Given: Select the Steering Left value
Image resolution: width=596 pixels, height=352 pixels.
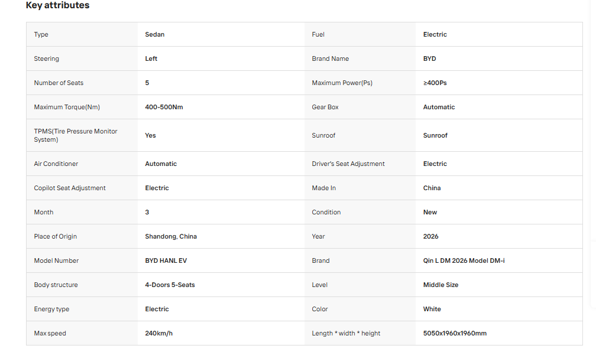Looking at the screenshot, I should 151,59.
